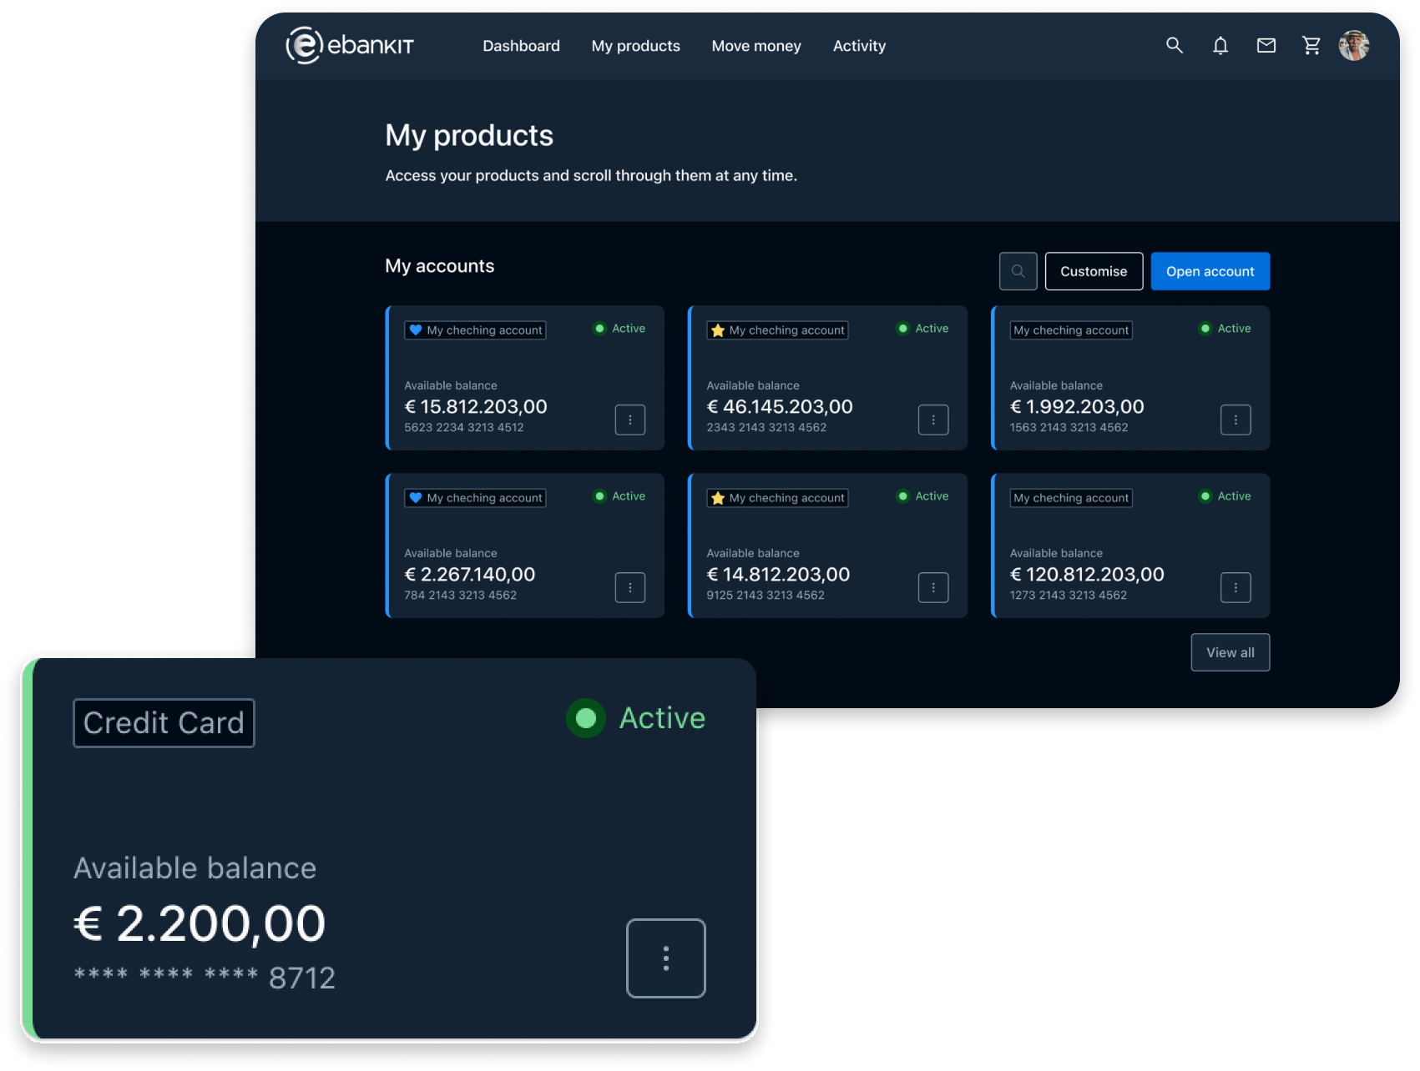Select account number 784 2143 3213 4562
The image size is (1420, 1071).
coord(460,595)
